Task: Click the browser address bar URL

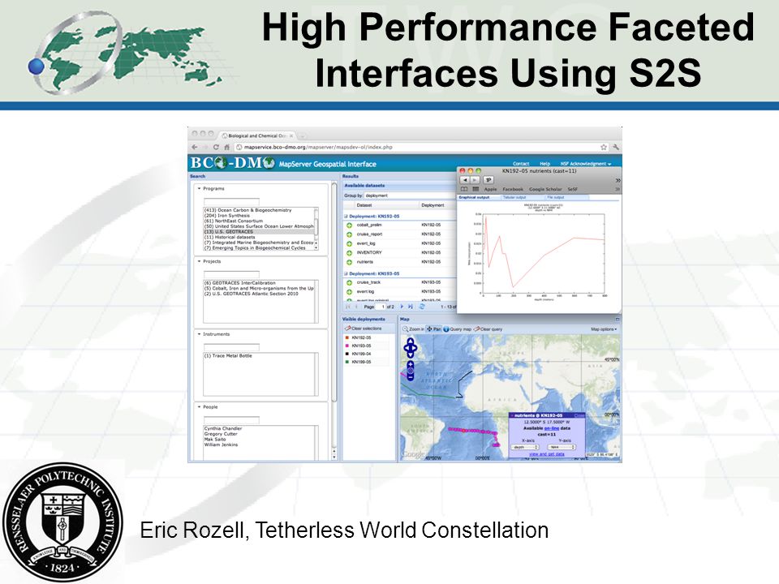Action: pyautogui.click(x=318, y=148)
